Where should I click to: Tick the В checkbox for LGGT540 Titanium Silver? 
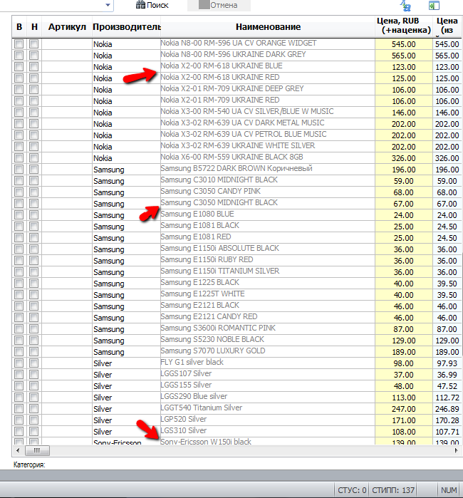click(x=19, y=409)
